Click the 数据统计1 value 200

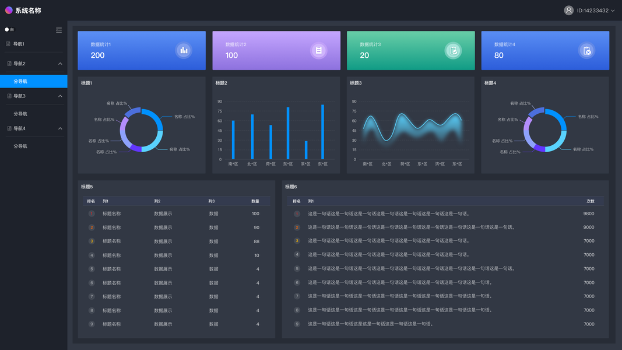[97, 55]
